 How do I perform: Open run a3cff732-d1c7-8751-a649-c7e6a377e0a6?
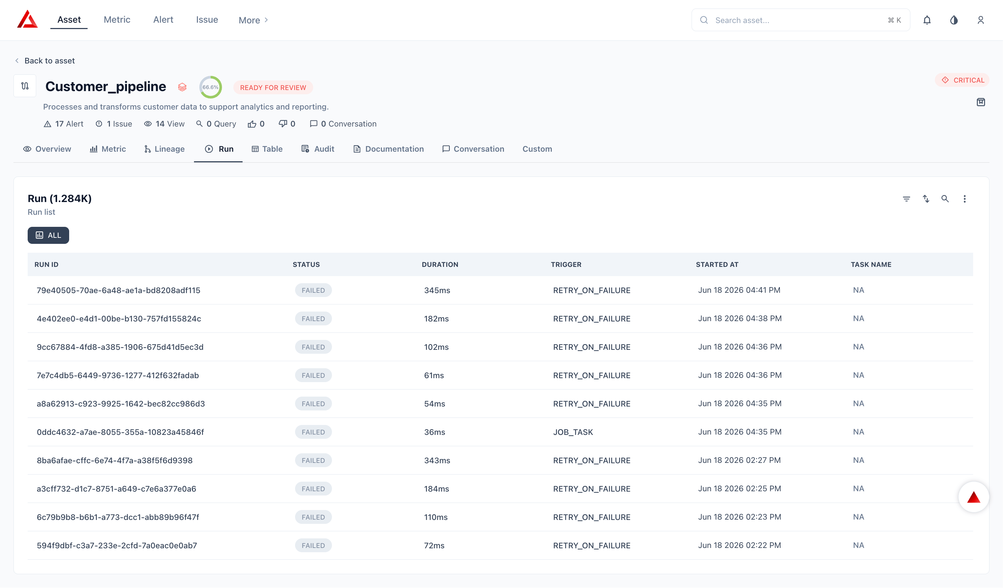pyautogui.click(x=116, y=489)
